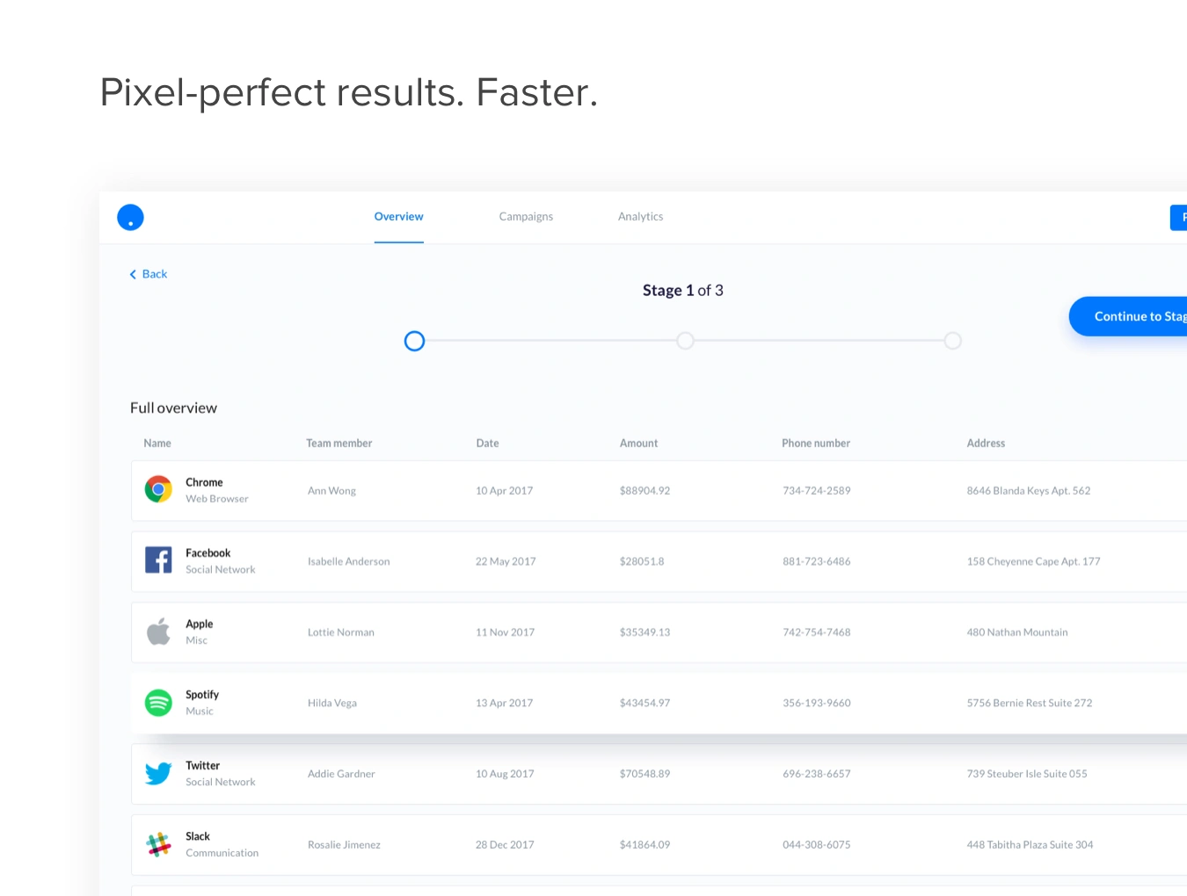This screenshot has width=1187, height=896.
Task: Select the second stage progress marker
Action: tap(685, 341)
